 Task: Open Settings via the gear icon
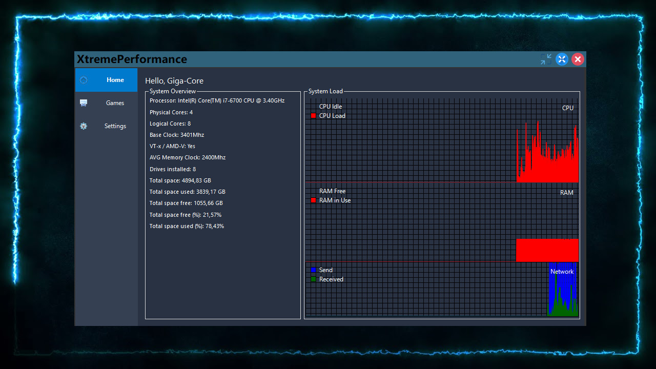tap(83, 126)
